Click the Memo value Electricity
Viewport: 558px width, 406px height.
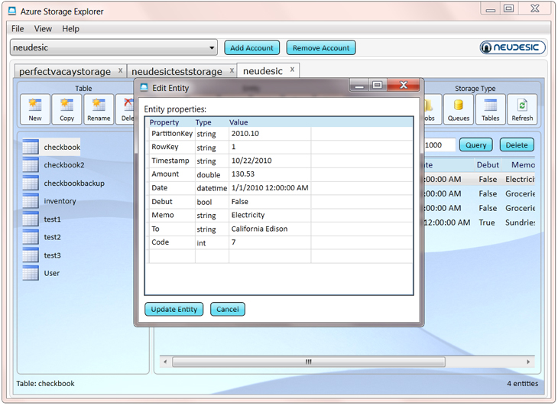pyautogui.click(x=248, y=215)
